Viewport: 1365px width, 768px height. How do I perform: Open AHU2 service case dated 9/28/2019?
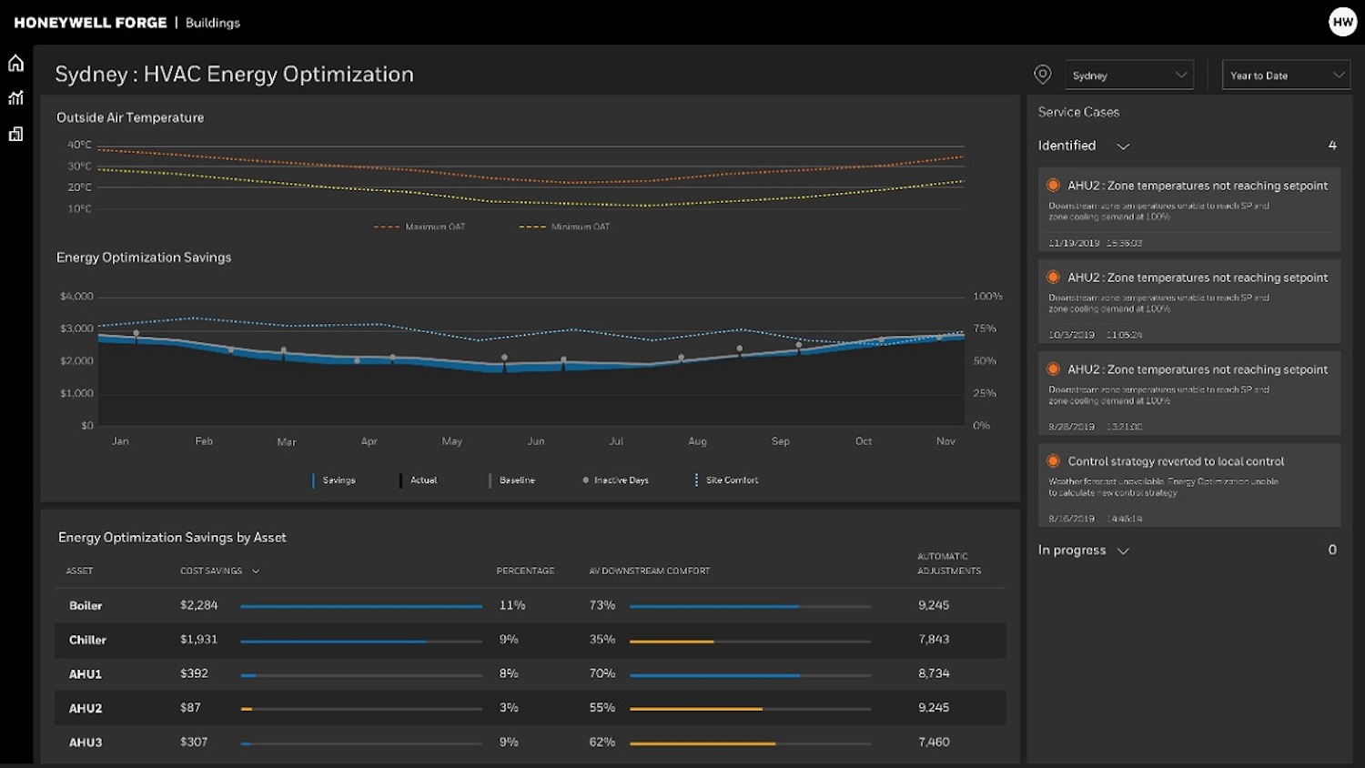pos(1189,393)
